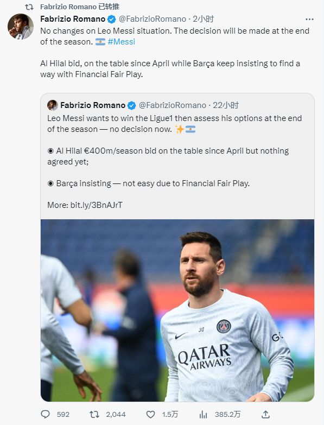Open the three-dot more options menu
Screen dimensions: 324x425
point(309,19)
